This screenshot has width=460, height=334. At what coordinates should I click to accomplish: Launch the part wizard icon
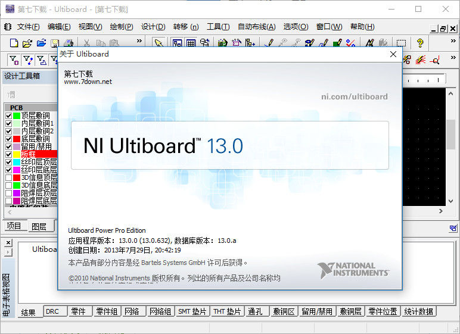tap(237, 43)
